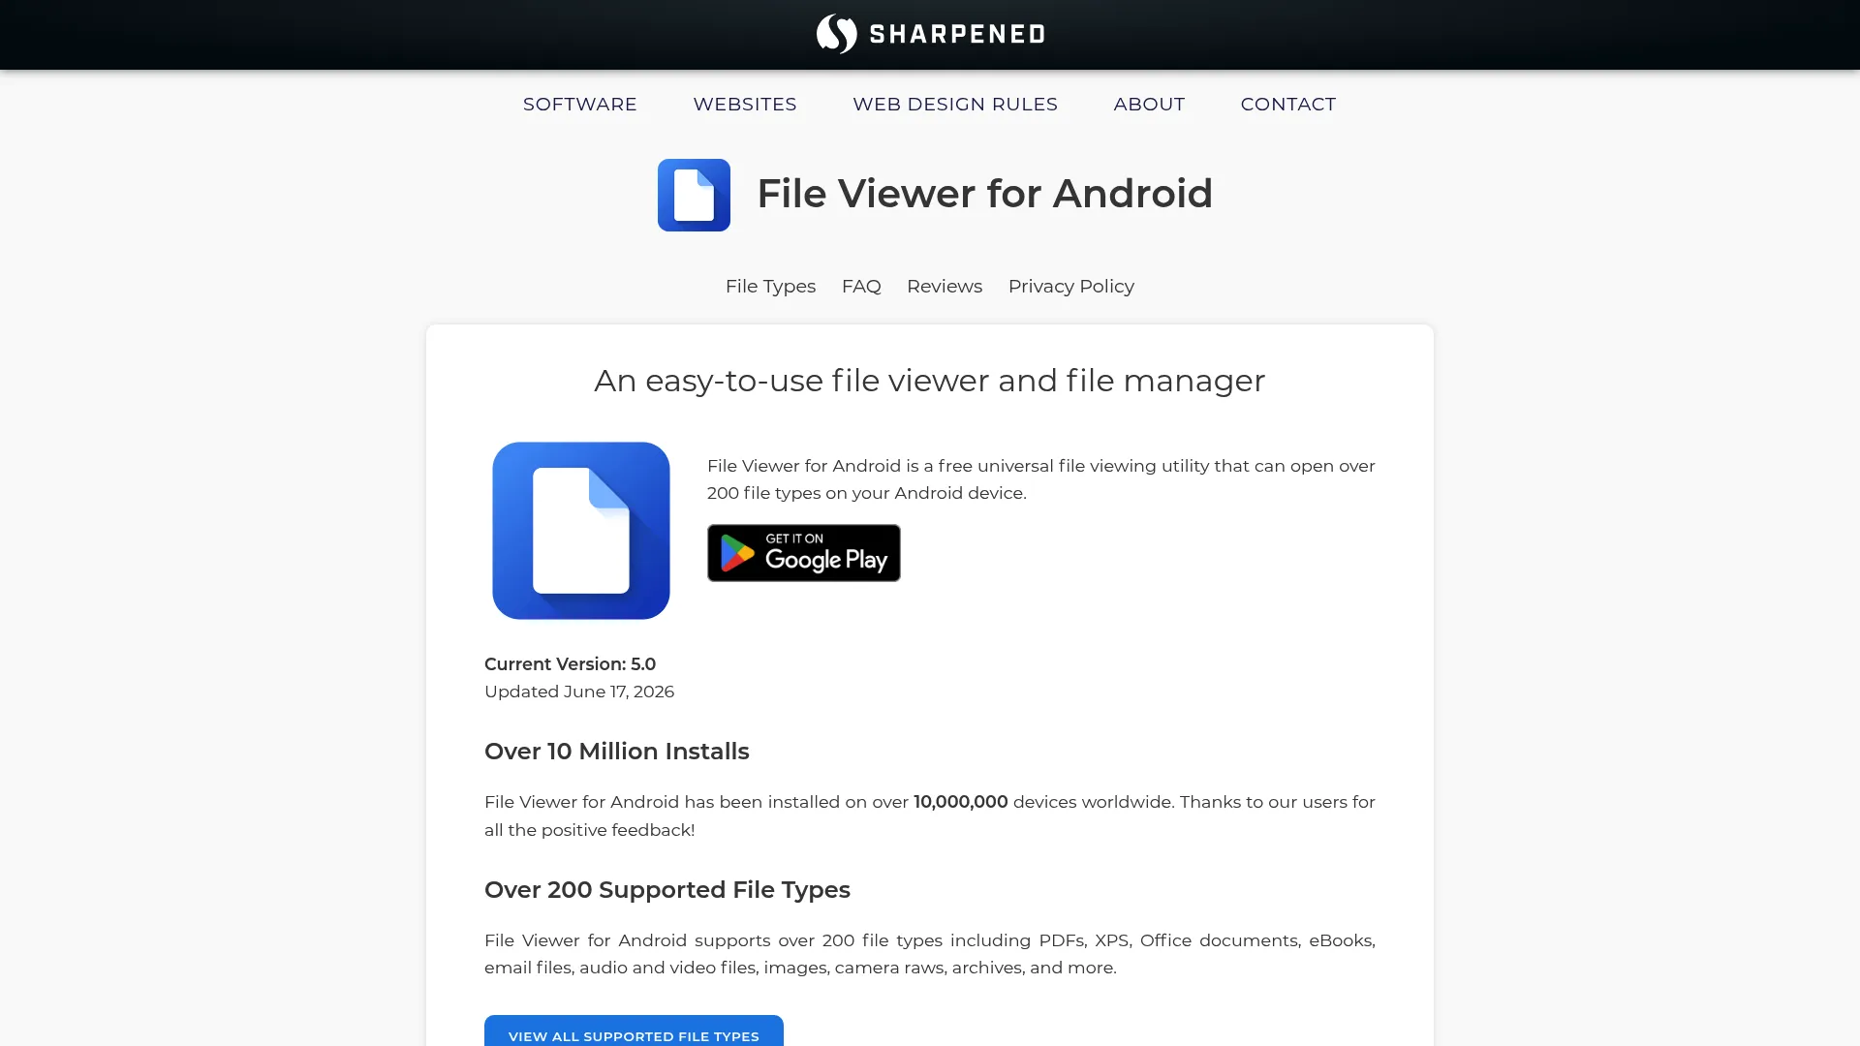Open the About page
This screenshot has height=1046, width=1860.
(1149, 104)
